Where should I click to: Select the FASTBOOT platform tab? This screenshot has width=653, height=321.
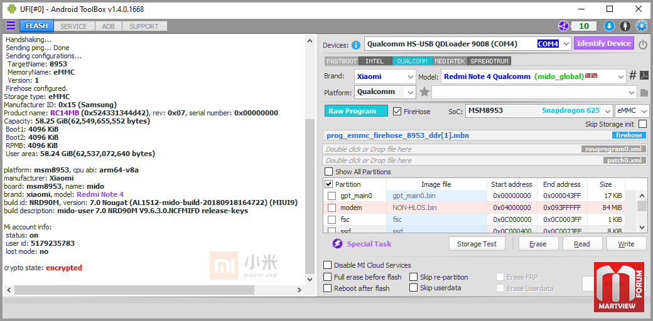[342, 61]
